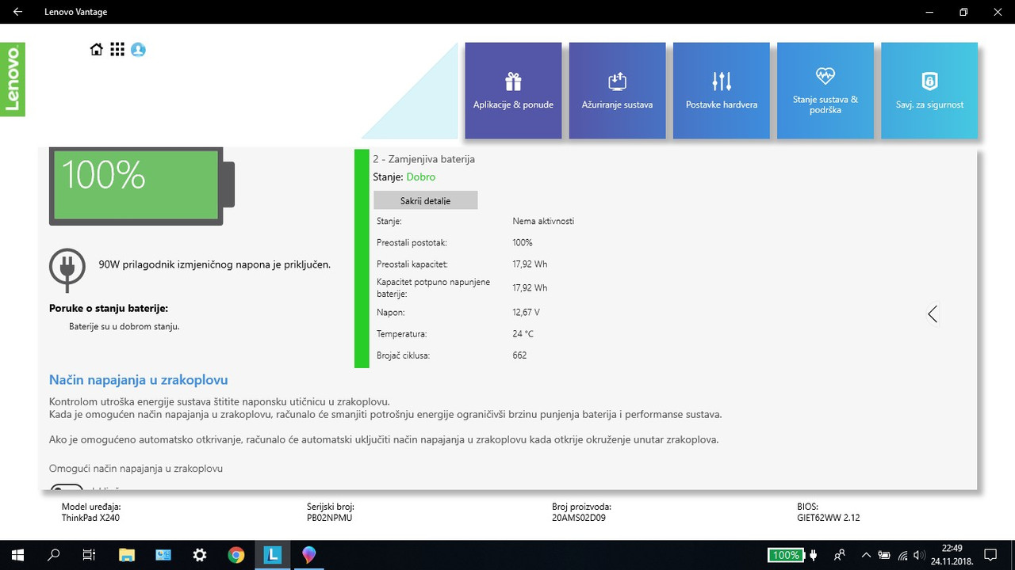Open the Windows Start menu

coord(17,555)
